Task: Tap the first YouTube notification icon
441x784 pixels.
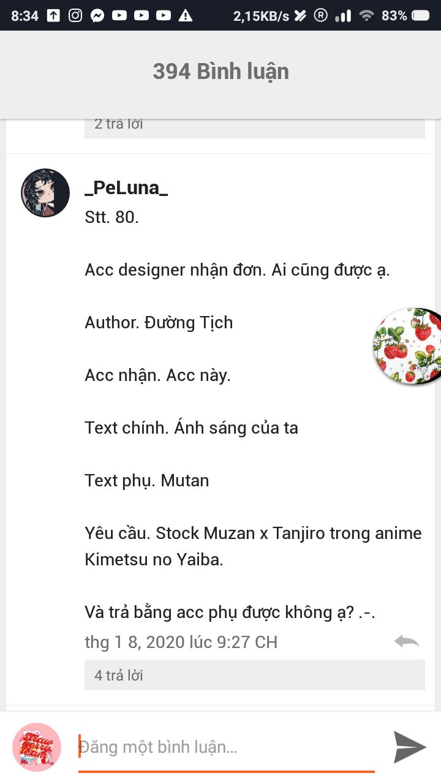Action: click(x=119, y=15)
